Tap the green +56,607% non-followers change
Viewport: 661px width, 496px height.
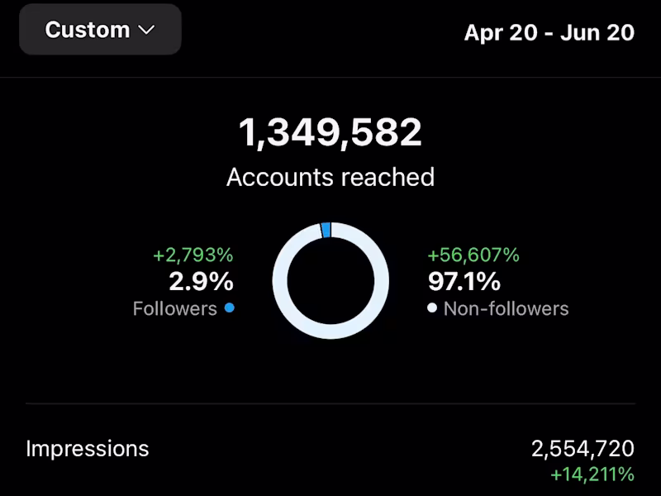[473, 255]
